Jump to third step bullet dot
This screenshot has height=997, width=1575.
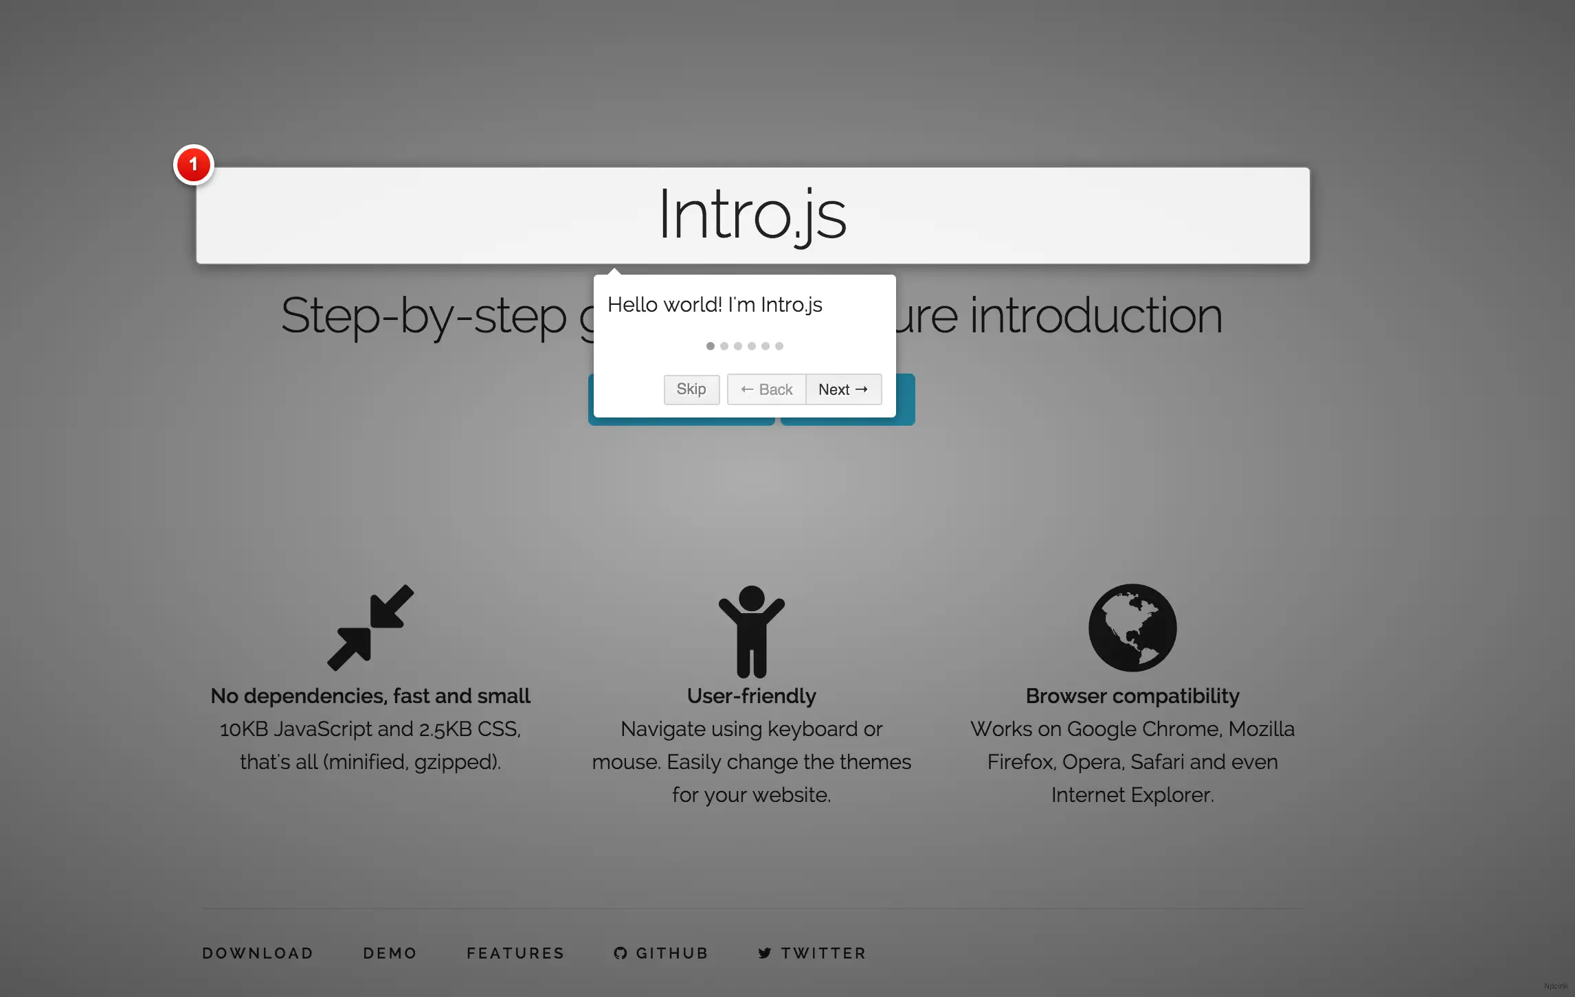738,346
